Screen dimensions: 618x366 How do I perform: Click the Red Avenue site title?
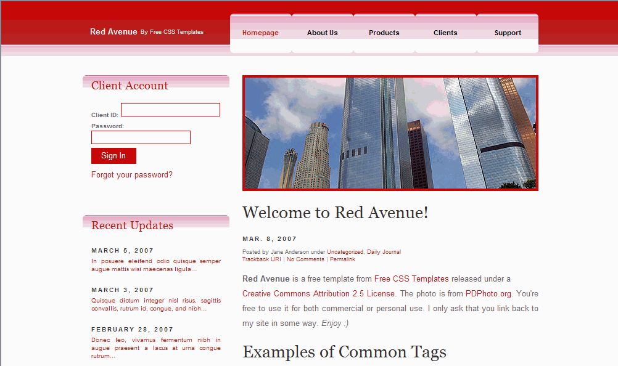[x=113, y=31]
